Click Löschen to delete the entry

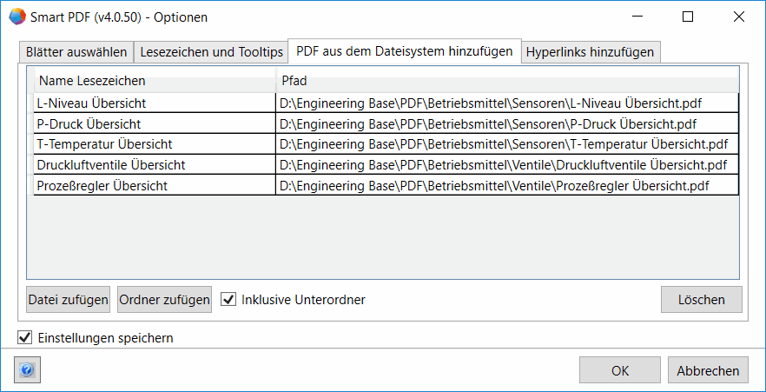701,300
